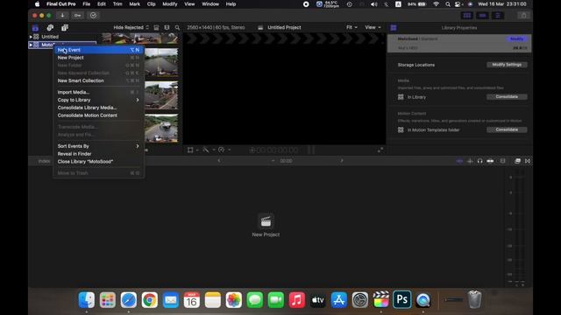This screenshot has width=561, height=315.
Task: Click the Spotlight search icon in menu bar
Action: [448, 4]
